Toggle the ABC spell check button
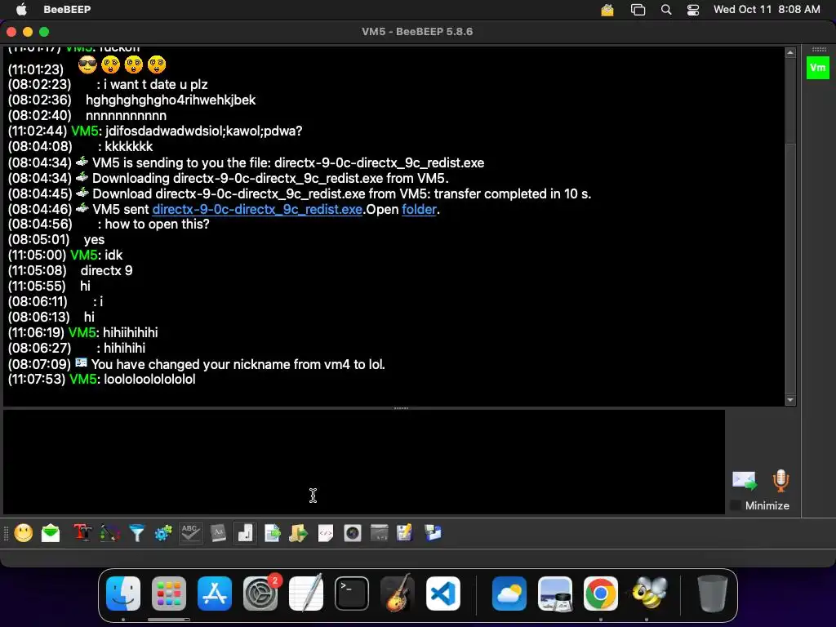The height and width of the screenshot is (627, 836). [x=190, y=532]
